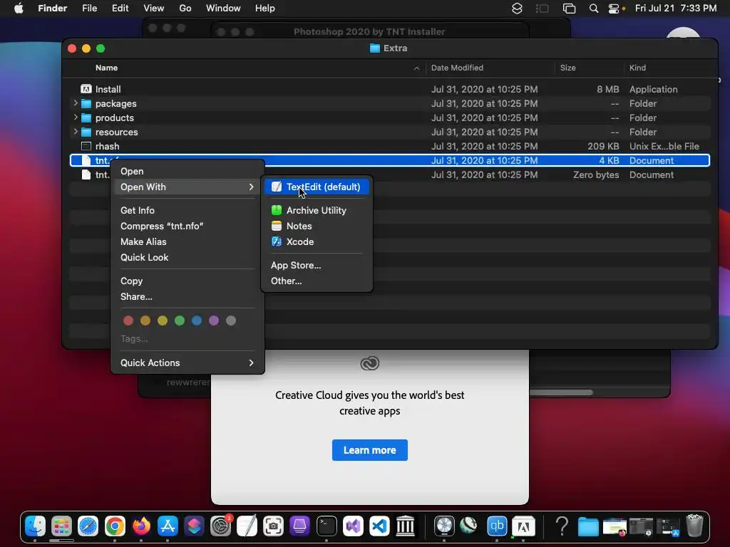
Task: Open System Preferences with the red badge
Action: point(221,526)
